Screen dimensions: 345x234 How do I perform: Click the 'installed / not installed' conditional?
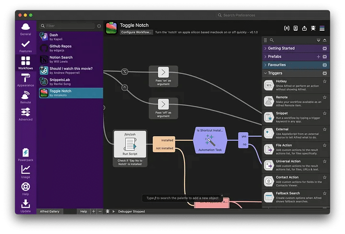pyautogui.click(x=164, y=144)
